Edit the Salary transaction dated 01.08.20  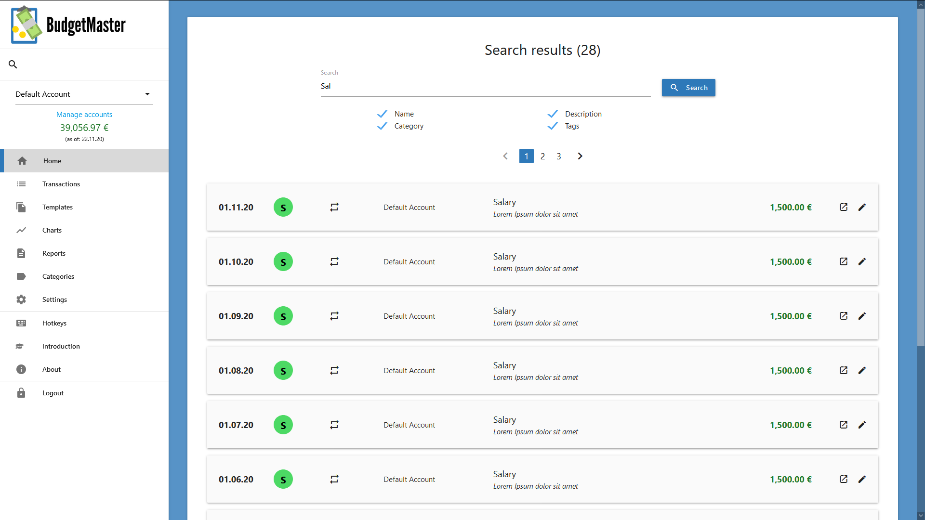click(x=862, y=370)
